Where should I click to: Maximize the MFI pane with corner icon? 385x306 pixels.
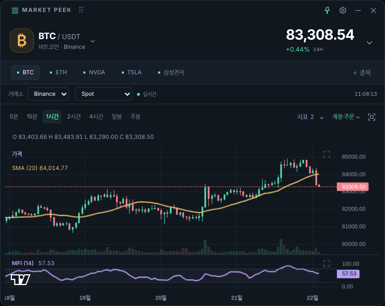click(x=327, y=263)
